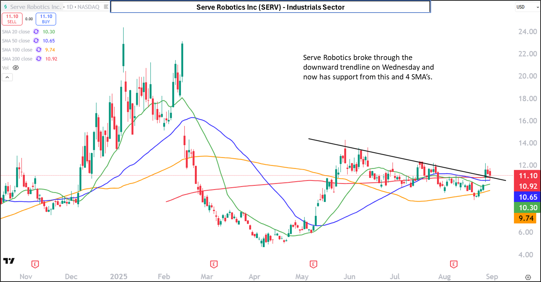Click the May time axis label
Viewport: 541px width, 282px height.
tap(302, 277)
